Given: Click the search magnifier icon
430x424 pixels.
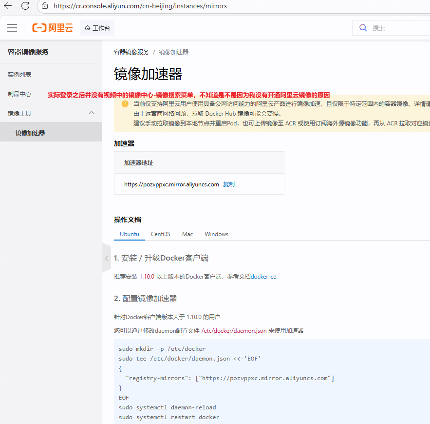Looking at the screenshot, I should (363, 28).
